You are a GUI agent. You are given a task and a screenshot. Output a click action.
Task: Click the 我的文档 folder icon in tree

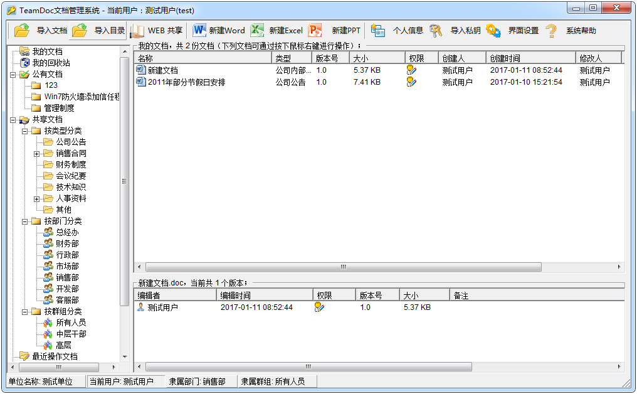point(25,51)
